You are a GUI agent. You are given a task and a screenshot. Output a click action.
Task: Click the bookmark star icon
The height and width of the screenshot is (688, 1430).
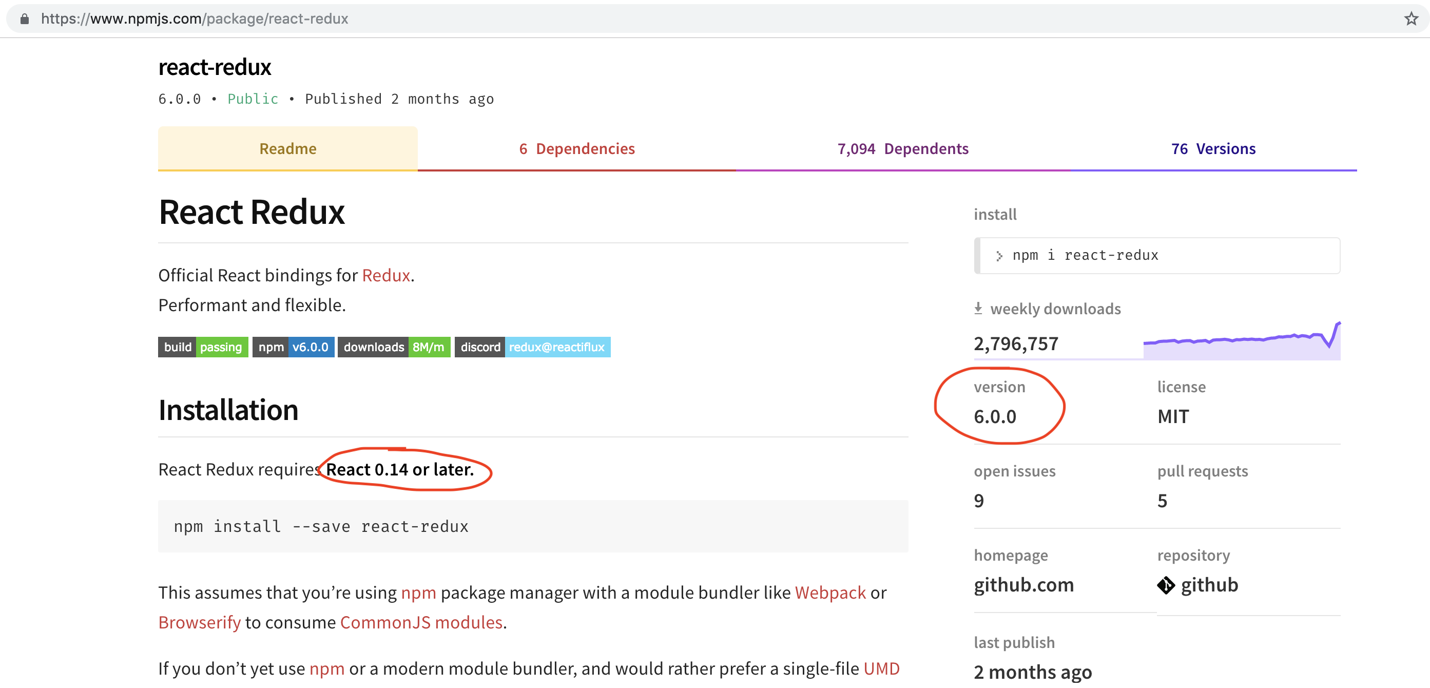[x=1410, y=19]
